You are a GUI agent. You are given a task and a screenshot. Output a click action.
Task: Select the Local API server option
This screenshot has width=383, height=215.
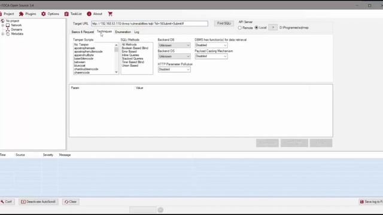pos(261,27)
